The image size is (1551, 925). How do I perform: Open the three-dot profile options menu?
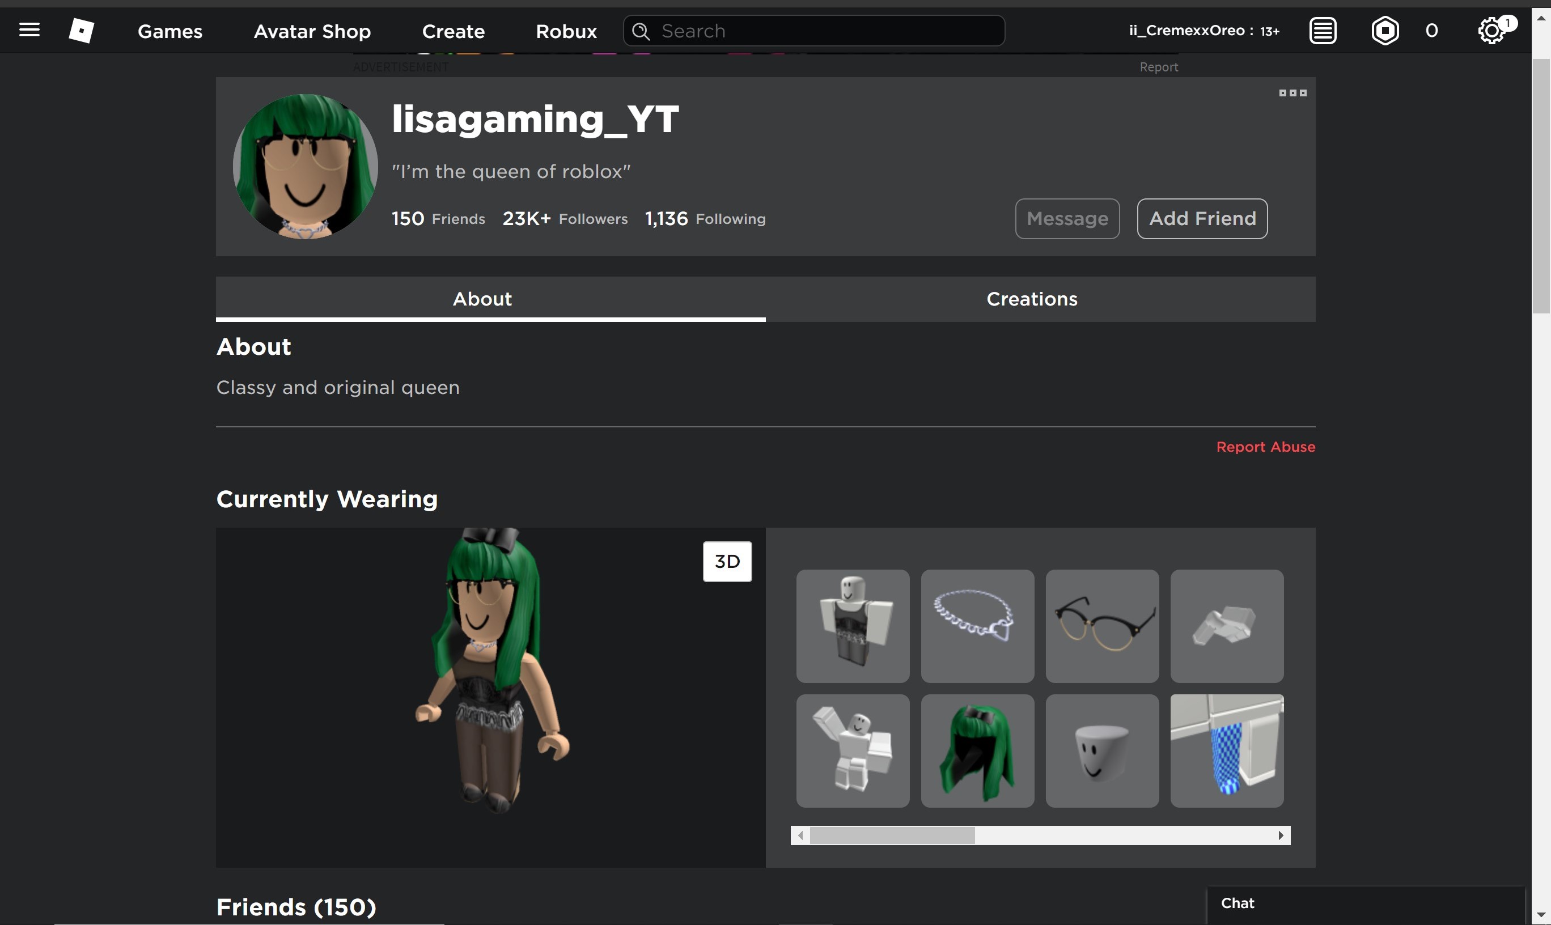click(x=1292, y=93)
